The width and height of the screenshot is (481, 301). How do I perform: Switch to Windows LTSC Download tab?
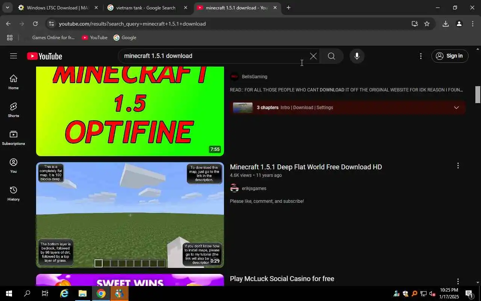point(57,8)
